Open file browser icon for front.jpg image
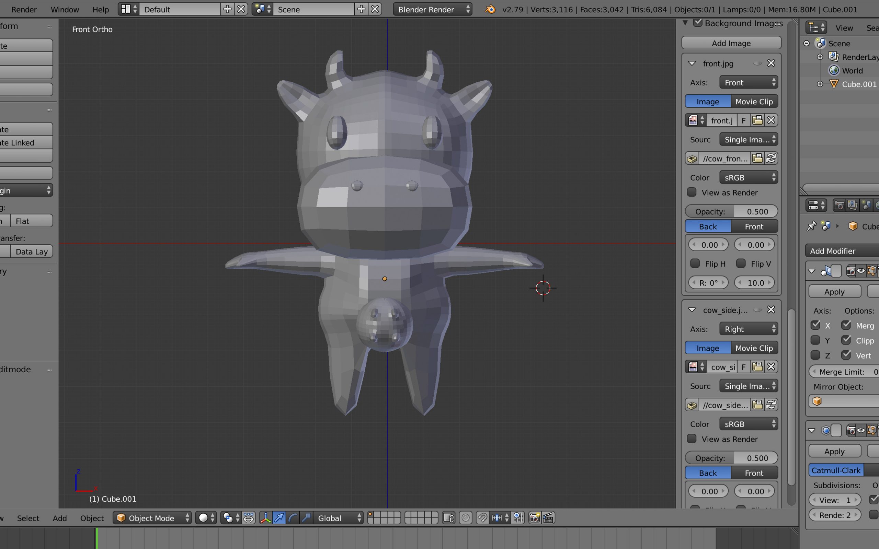879x549 pixels. pyautogui.click(x=757, y=120)
